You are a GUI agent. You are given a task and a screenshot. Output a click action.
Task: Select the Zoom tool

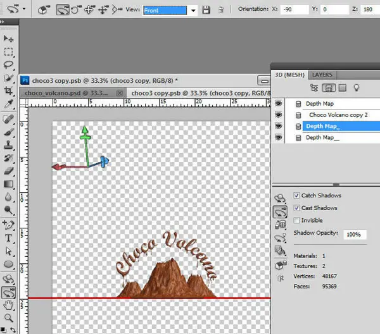(8, 318)
